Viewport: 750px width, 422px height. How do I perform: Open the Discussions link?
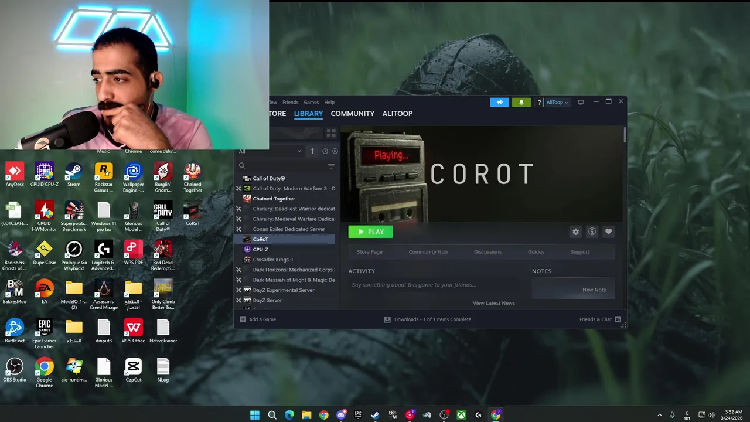(487, 252)
